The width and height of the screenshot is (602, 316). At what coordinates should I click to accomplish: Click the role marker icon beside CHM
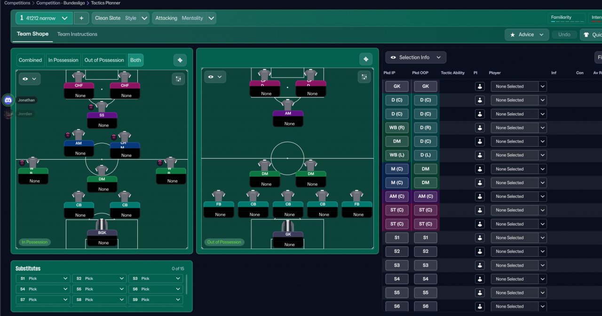point(113,137)
